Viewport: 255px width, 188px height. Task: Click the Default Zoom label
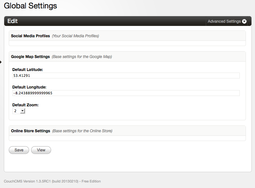coord(25,105)
